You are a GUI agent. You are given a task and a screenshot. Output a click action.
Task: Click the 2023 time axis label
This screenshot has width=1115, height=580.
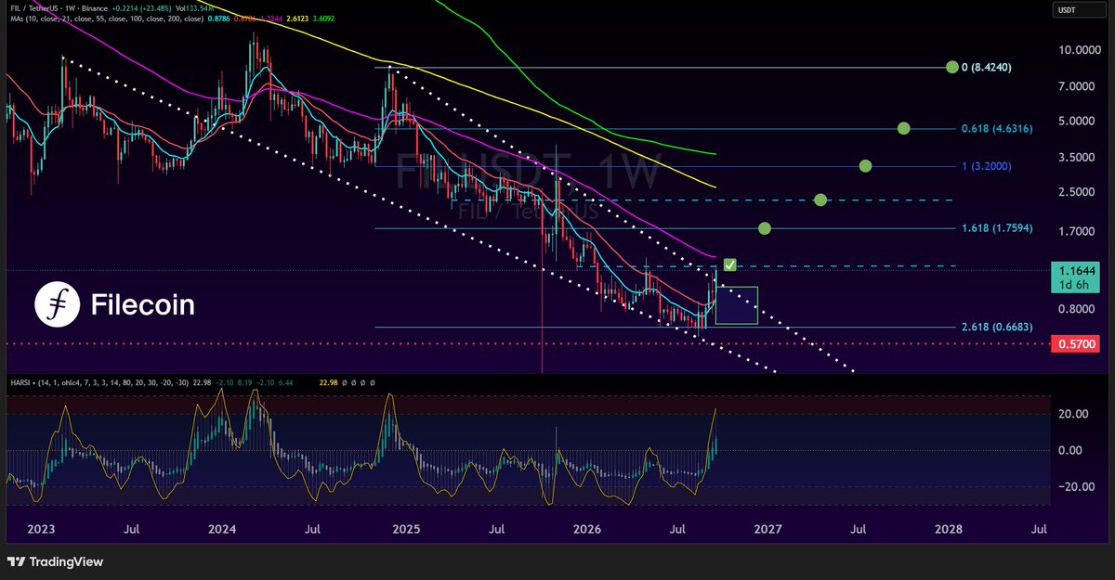tap(41, 530)
